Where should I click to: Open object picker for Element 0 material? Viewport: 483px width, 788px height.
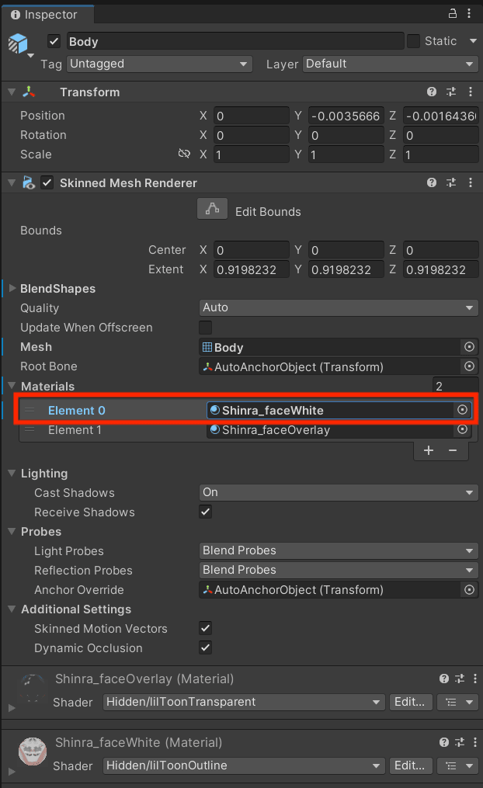[462, 410]
